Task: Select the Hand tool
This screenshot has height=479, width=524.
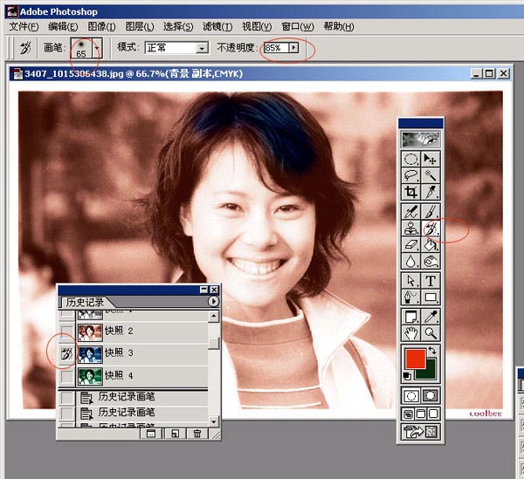Action: 410,332
